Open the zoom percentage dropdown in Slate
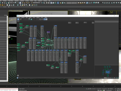The image size is (121, 91). click(x=106, y=78)
